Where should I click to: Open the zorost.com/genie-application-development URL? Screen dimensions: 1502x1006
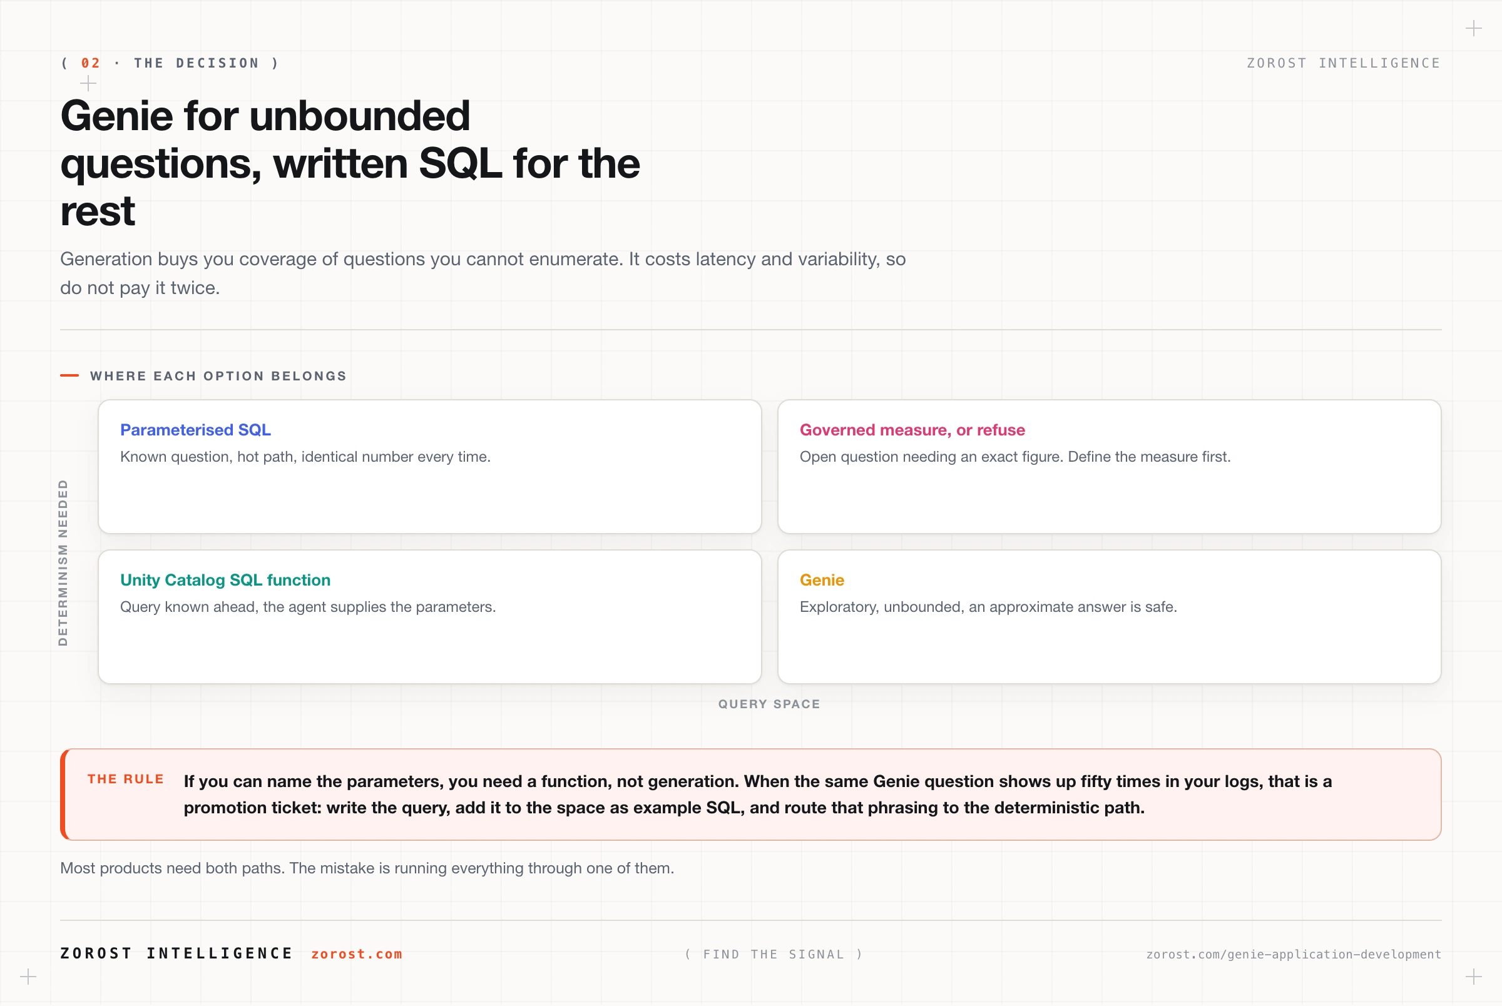tap(1294, 954)
